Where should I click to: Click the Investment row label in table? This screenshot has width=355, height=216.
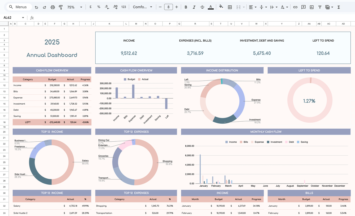(x=19, y=104)
